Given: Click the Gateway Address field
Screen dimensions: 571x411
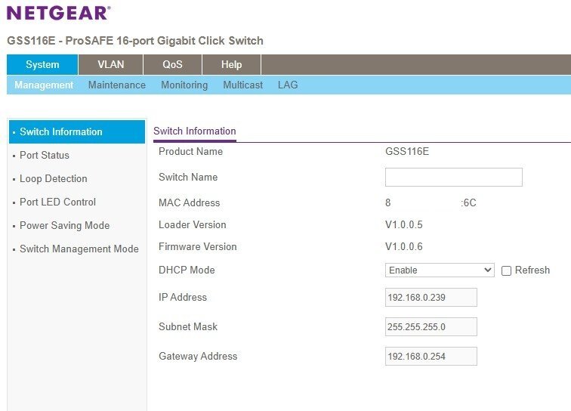Looking at the screenshot, I should (x=431, y=357).
